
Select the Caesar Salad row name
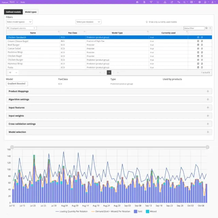pyautogui.click(x=14, y=48)
